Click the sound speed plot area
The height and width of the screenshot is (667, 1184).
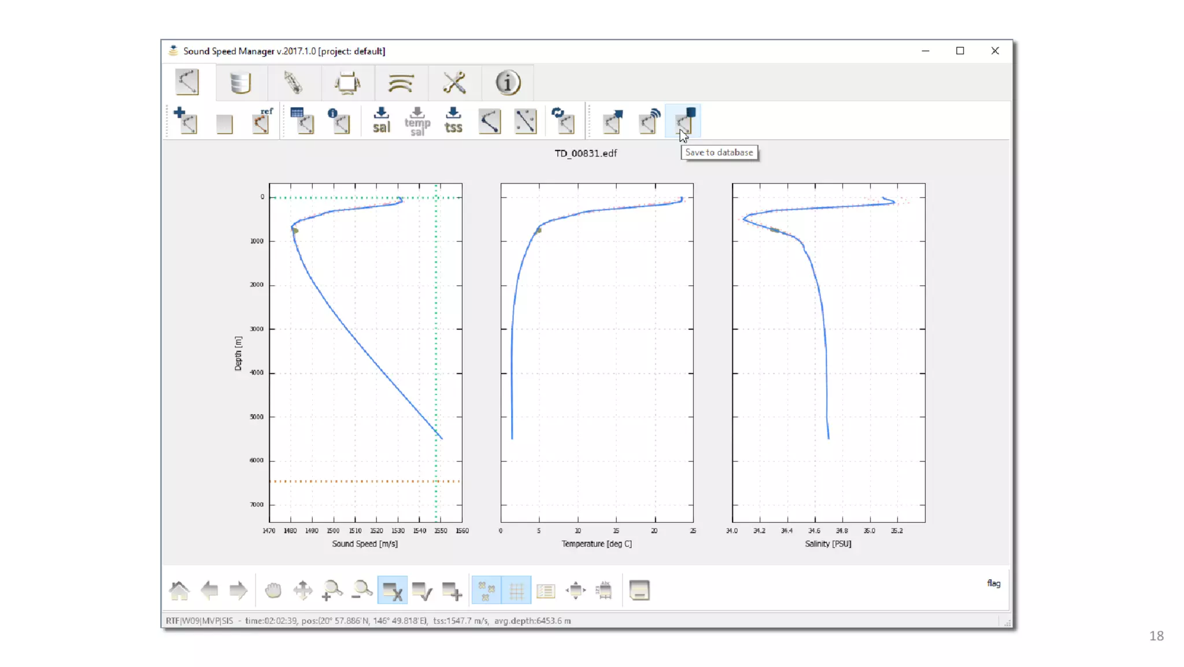click(365, 352)
